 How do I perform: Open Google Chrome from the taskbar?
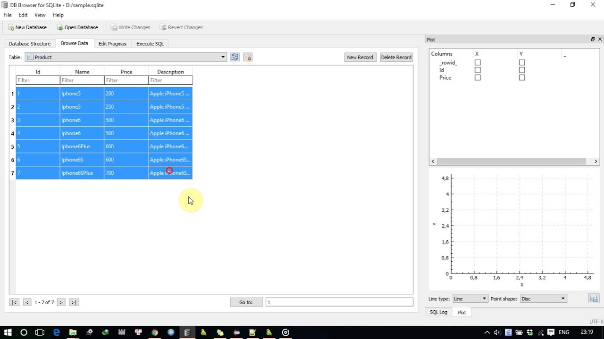(154, 332)
